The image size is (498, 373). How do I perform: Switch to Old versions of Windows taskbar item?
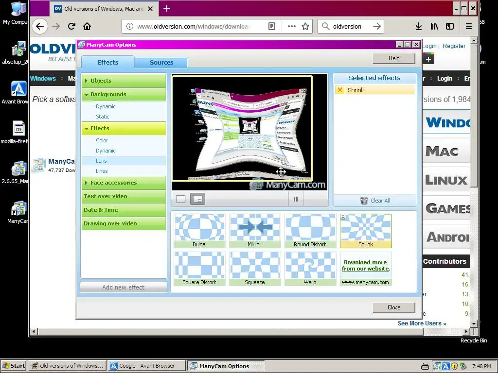tap(67, 366)
